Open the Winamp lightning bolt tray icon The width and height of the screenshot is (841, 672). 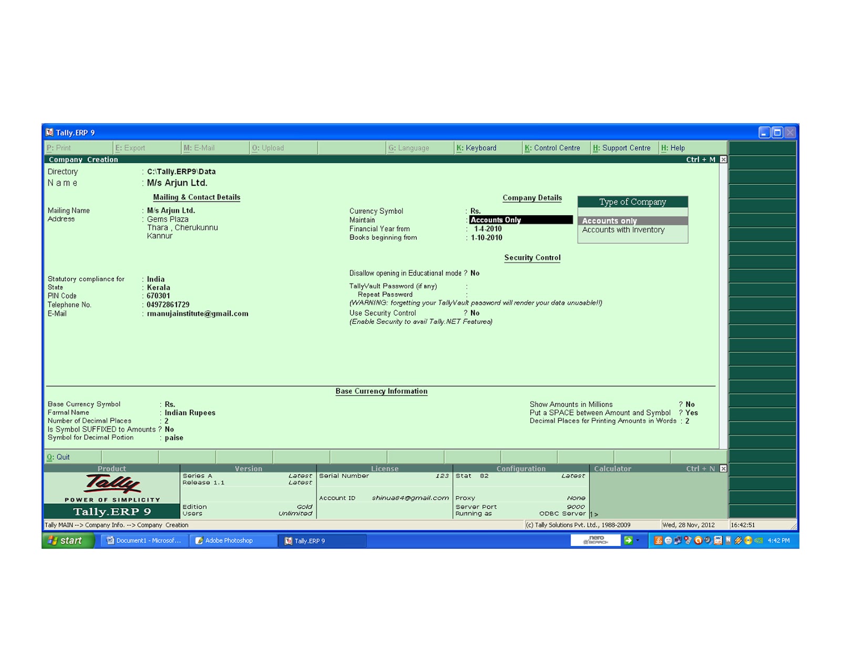pos(738,540)
